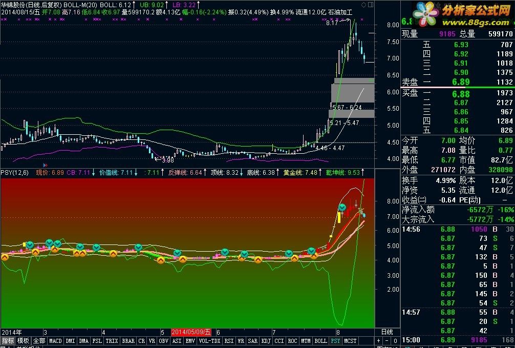Choose the MTM indicator tab

[306, 341]
